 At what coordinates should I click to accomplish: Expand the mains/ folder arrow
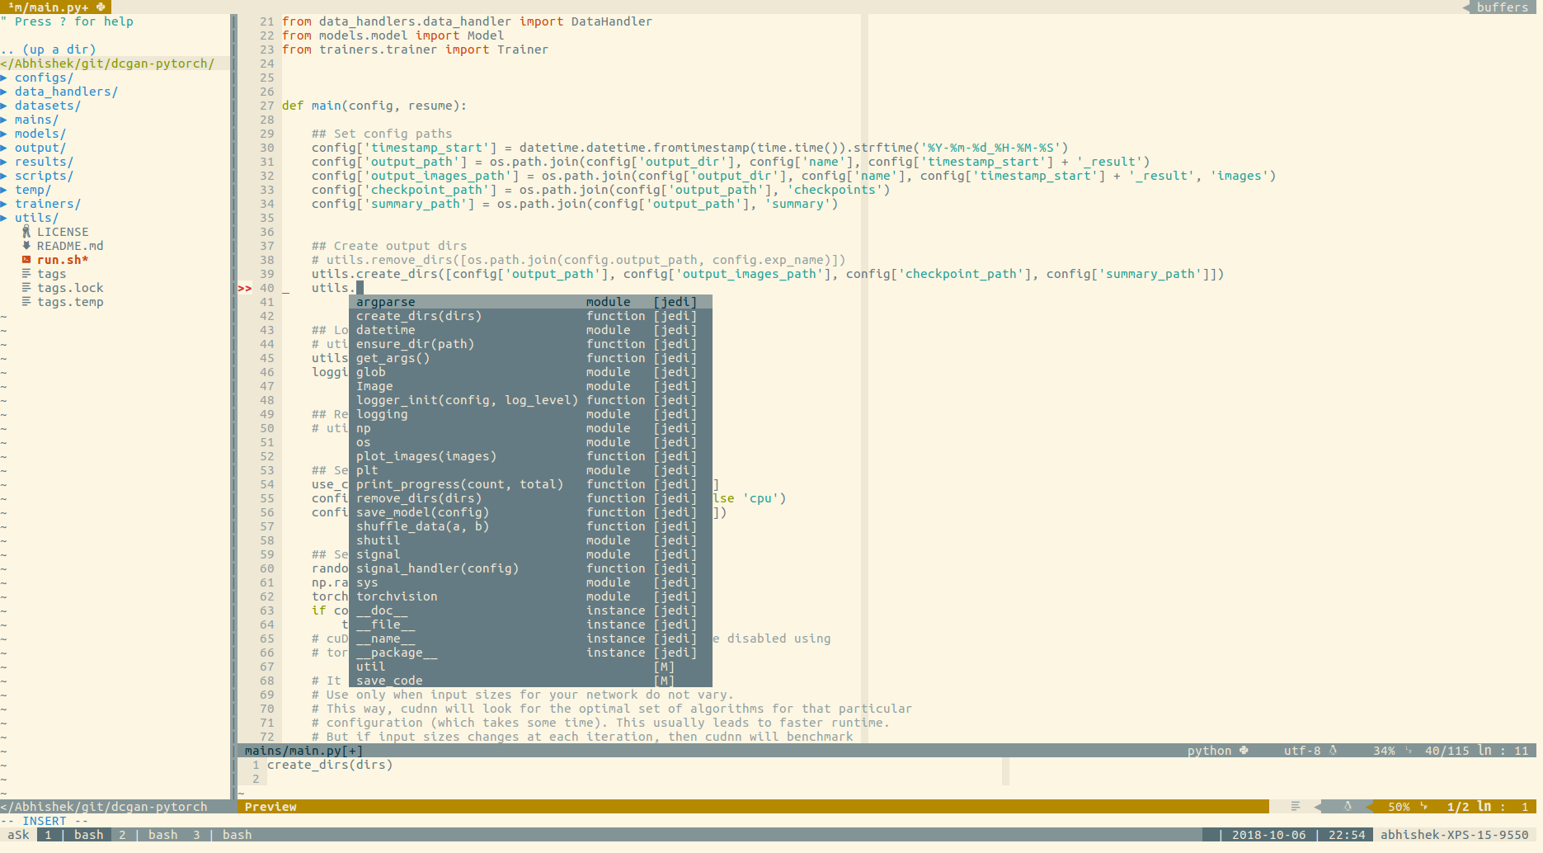pyautogui.click(x=4, y=120)
